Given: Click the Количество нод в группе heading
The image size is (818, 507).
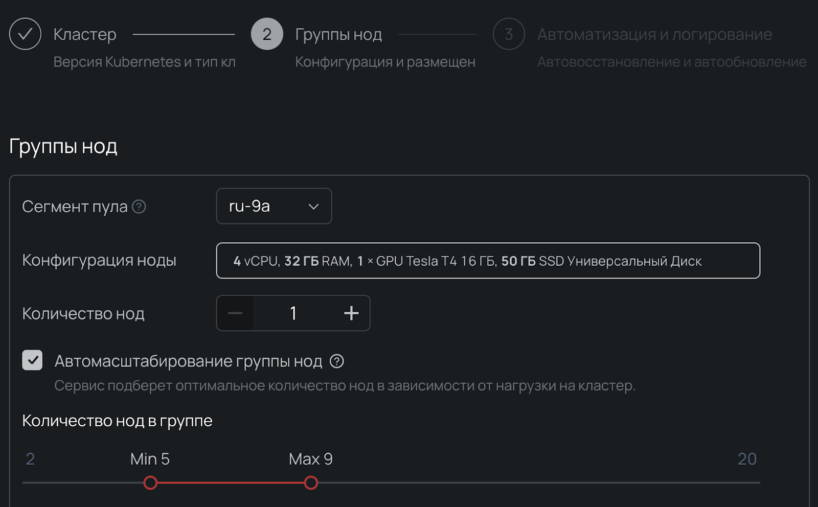Looking at the screenshot, I should coord(117,421).
